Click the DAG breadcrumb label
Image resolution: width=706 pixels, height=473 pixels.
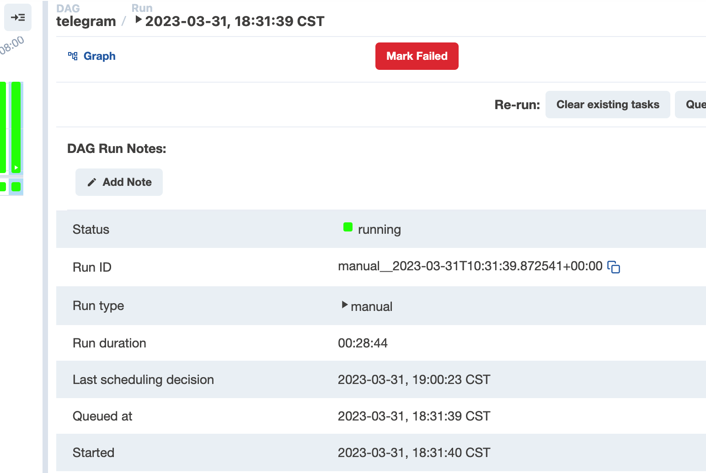tap(68, 8)
